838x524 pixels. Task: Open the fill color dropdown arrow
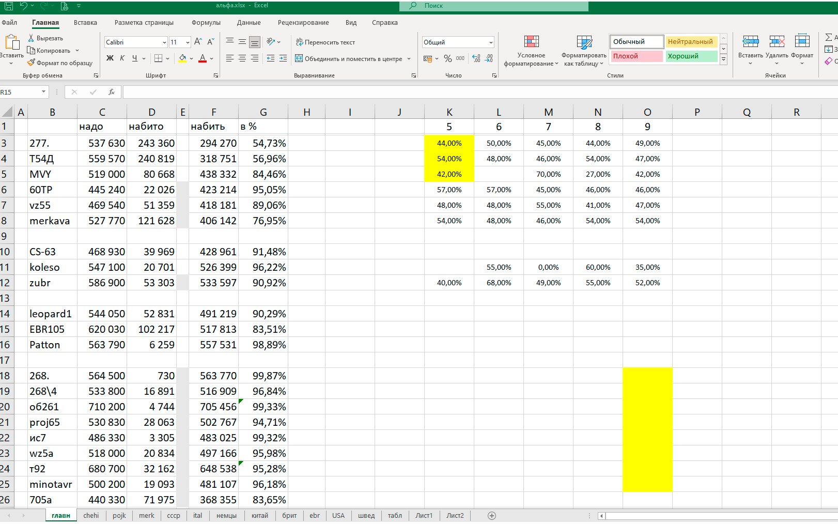[x=191, y=58]
